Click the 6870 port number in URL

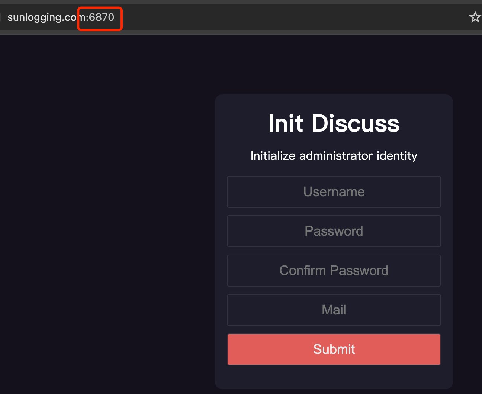(x=102, y=17)
